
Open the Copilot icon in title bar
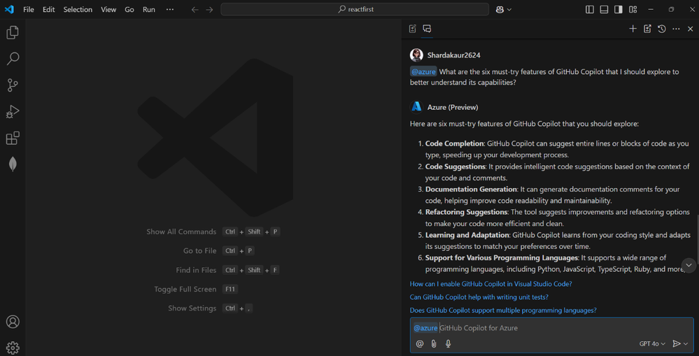tap(500, 9)
